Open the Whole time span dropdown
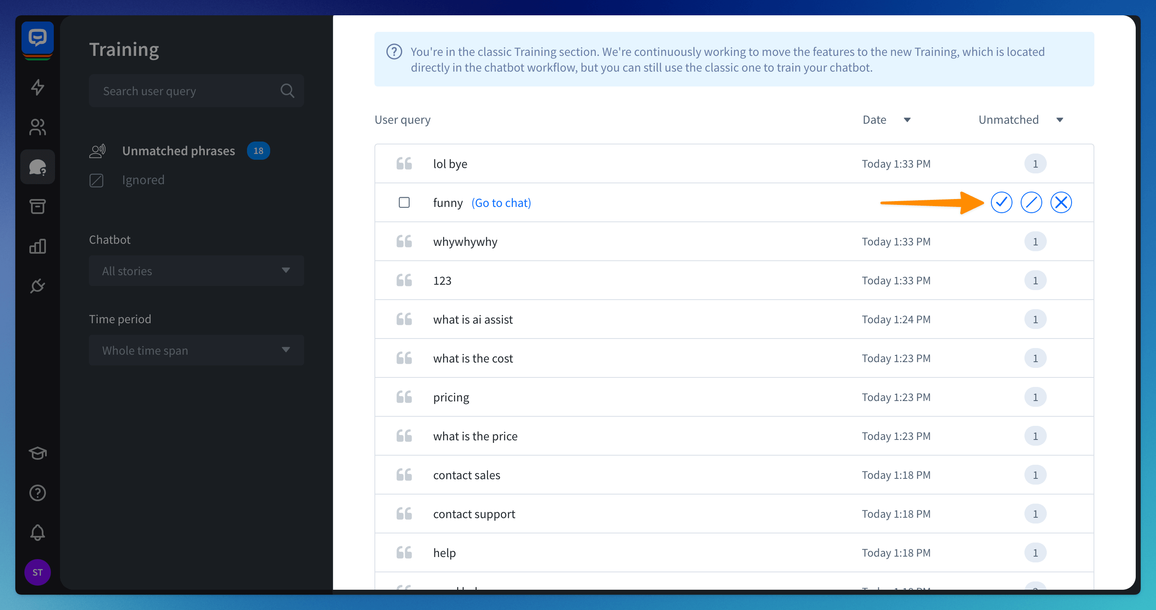The image size is (1156, 610). click(196, 350)
